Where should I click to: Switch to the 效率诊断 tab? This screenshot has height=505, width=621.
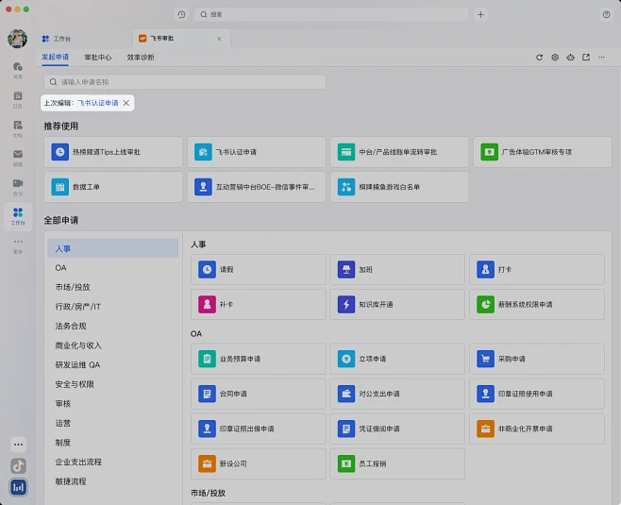pyautogui.click(x=141, y=58)
